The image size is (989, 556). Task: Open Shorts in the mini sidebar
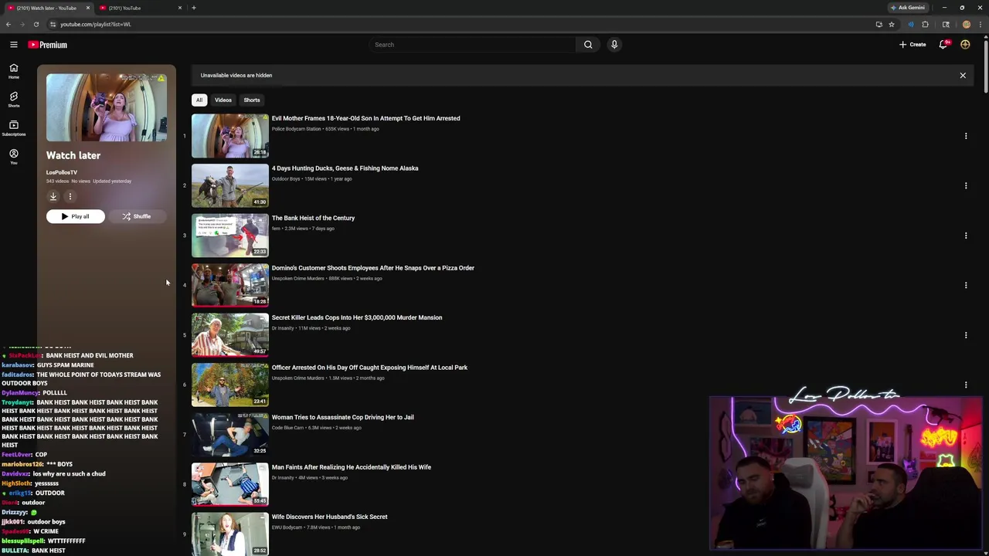pyautogui.click(x=13, y=100)
